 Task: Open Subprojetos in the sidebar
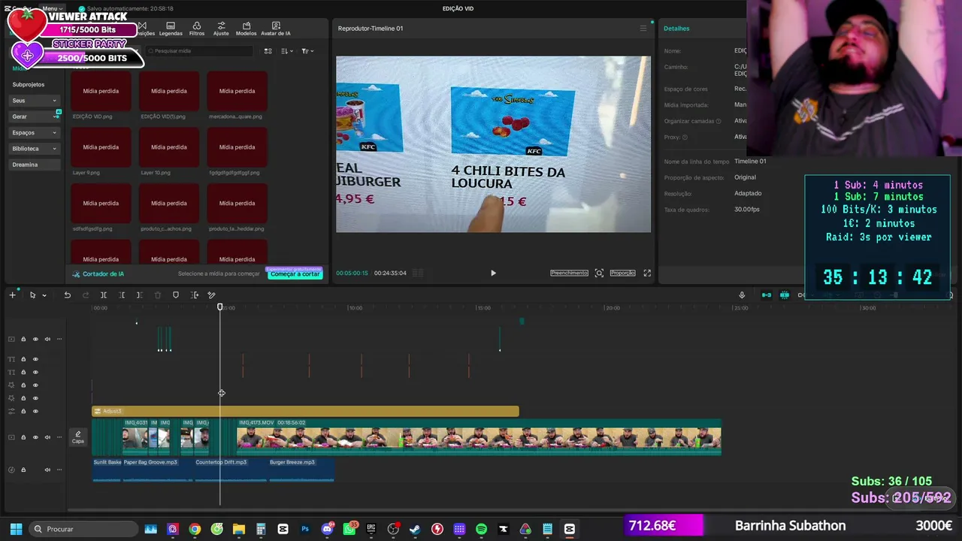pyautogui.click(x=29, y=85)
